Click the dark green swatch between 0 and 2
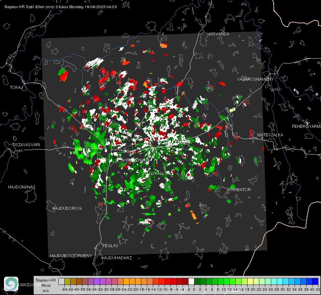 click(197, 282)
